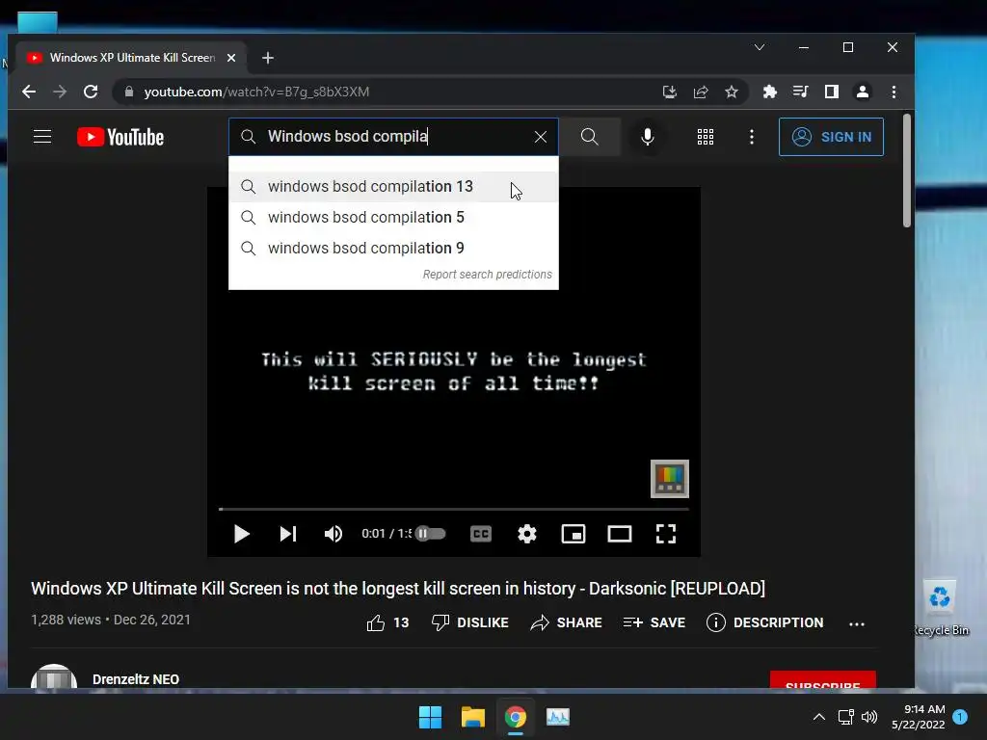Open YouTube apps grid

point(706,137)
